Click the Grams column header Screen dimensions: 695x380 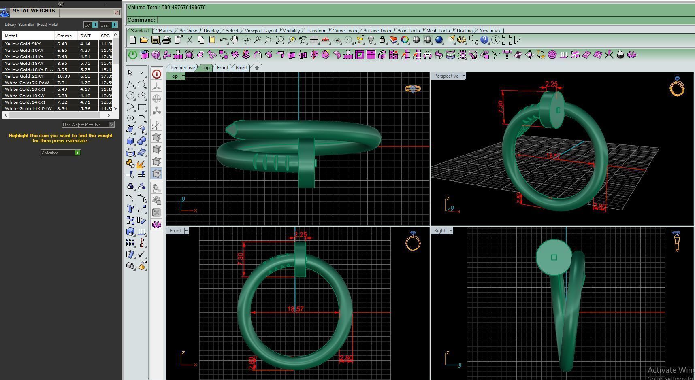(66, 36)
